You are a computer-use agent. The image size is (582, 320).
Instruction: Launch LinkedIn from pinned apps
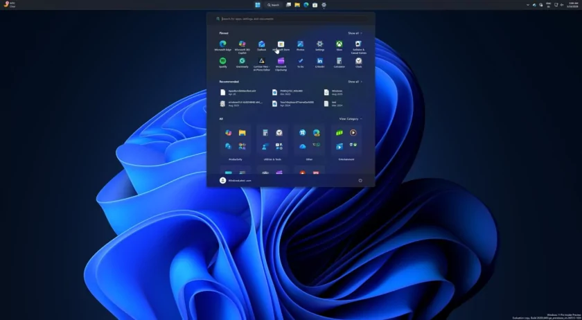click(319, 63)
